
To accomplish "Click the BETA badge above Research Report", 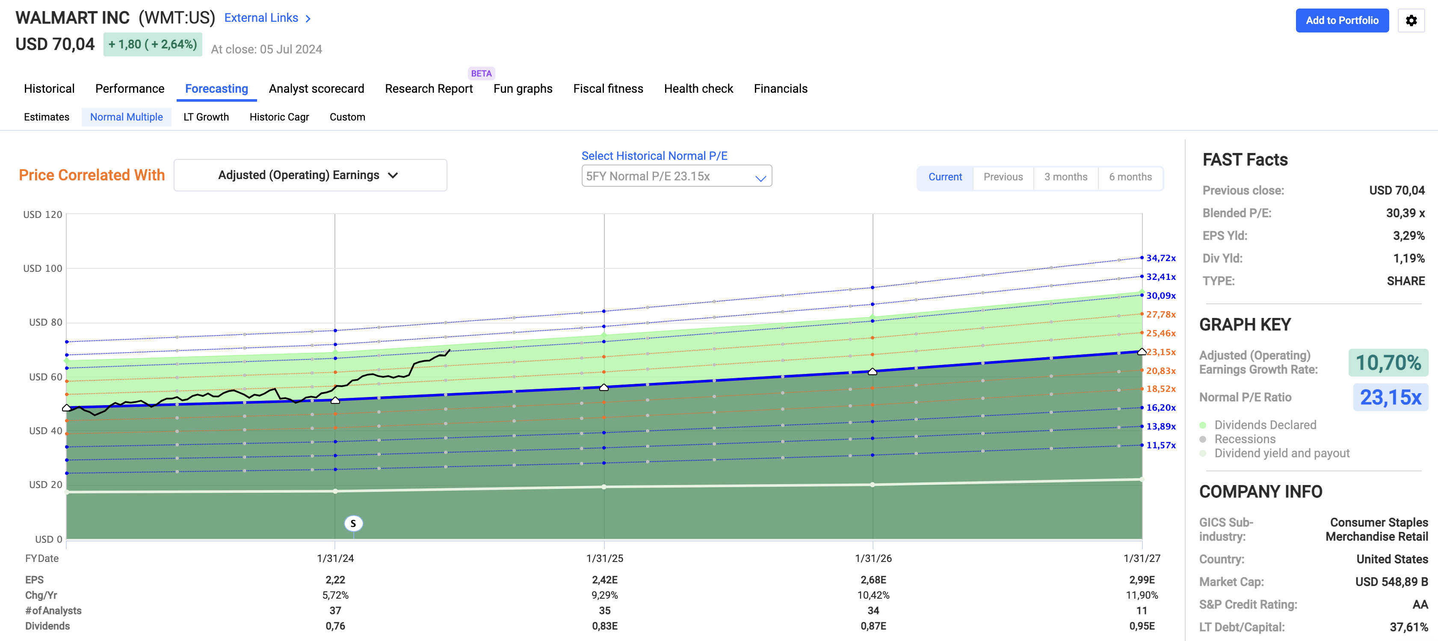I will (481, 74).
